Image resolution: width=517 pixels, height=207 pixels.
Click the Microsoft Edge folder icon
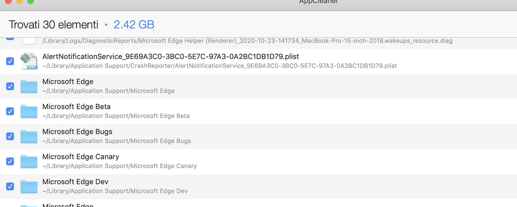tap(29, 86)
